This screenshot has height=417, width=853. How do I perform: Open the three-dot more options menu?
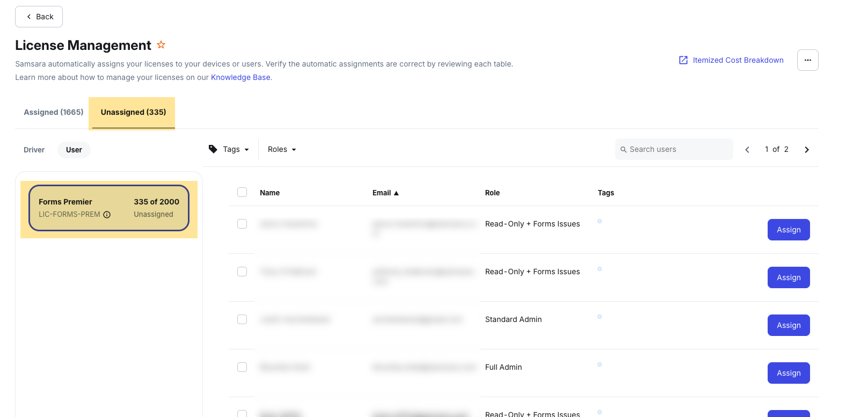tap(807, 60)
